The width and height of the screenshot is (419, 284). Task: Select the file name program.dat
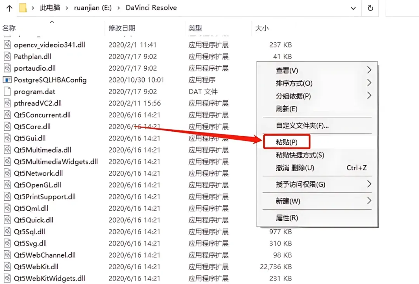(x=35, y=92)
